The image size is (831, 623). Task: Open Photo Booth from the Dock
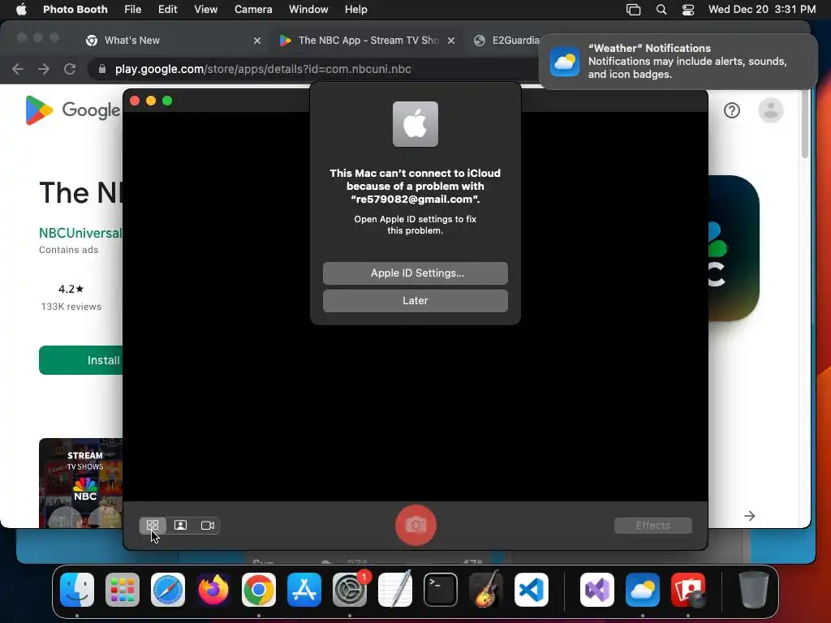point(688,590)
